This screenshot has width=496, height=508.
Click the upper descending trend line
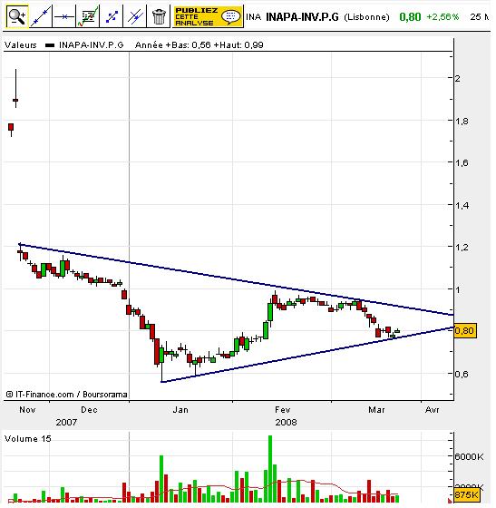pyautogui.click(x=237, y=279)
